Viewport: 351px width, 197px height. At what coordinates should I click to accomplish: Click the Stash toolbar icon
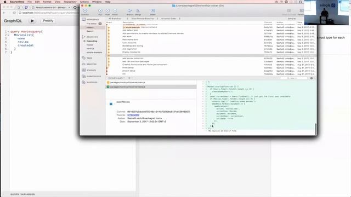coord(152,11)
